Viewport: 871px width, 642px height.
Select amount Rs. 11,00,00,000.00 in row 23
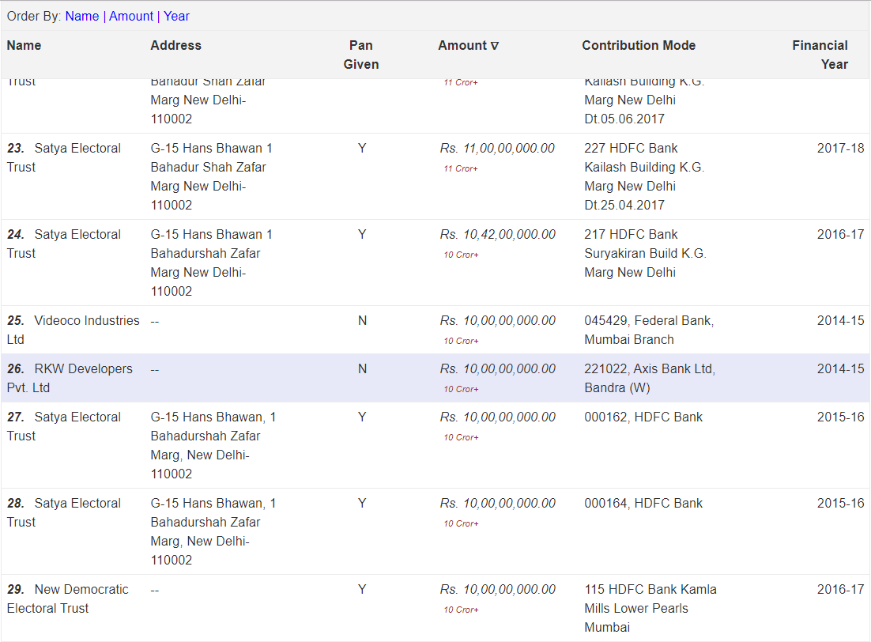point(497,149)
